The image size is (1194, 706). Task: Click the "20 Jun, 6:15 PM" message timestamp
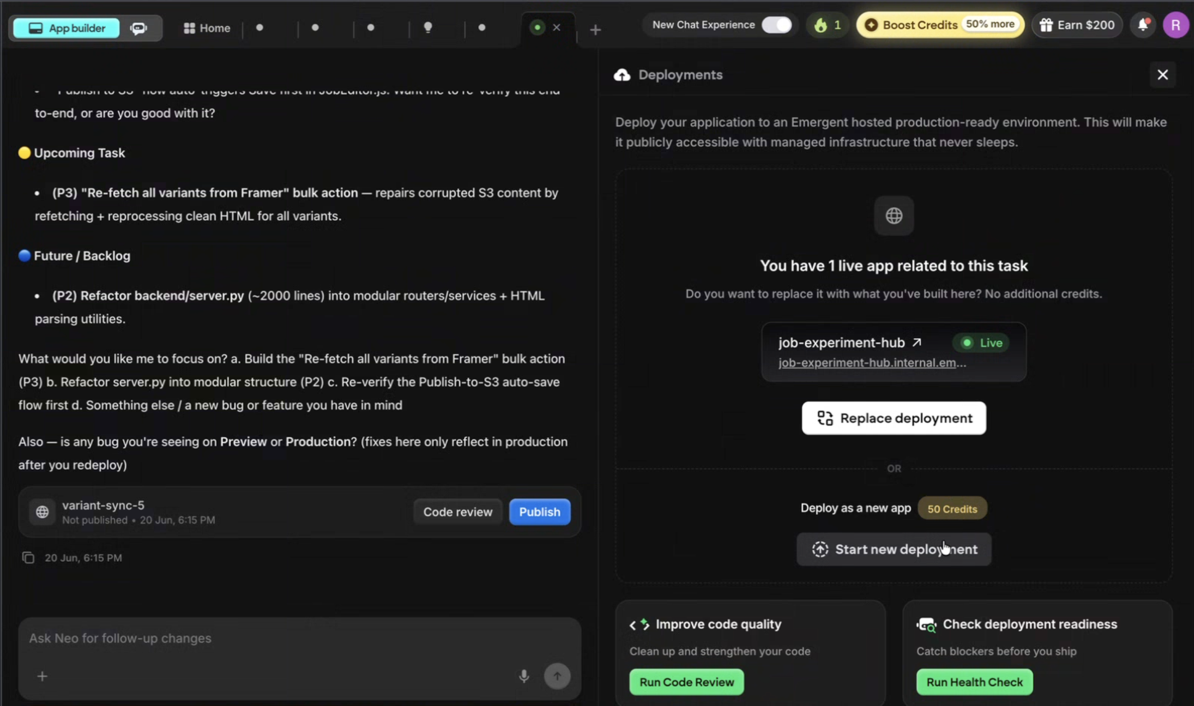click(x=83, y=558)
